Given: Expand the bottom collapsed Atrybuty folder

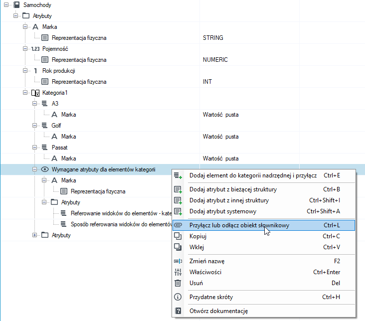Looking at the screenshot, I should (x=34, y=235).
